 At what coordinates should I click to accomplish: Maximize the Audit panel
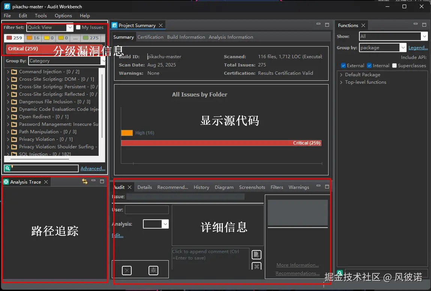coord(327,186)
